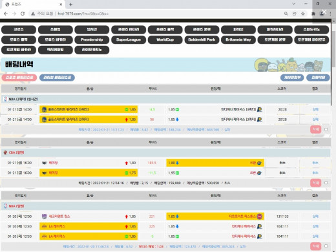Open the 크로스 menu

pos(19,30)
